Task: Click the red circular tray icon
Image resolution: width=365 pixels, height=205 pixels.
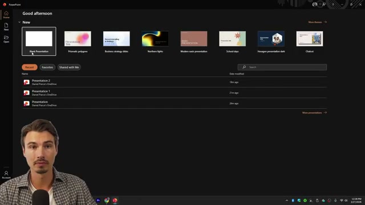Action: (x=329, y=200)
